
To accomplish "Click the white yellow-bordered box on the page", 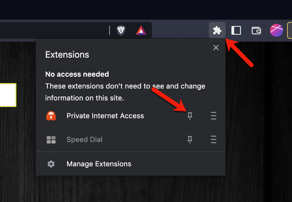I will tap(8, 95).
